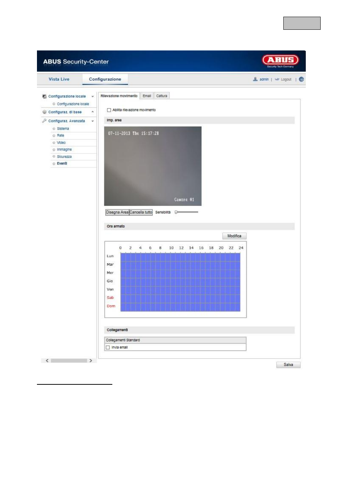This screenshot has height=490, width=346.
Task: Click Modifica to edit the schedule
Action: (x=234, y=236)
